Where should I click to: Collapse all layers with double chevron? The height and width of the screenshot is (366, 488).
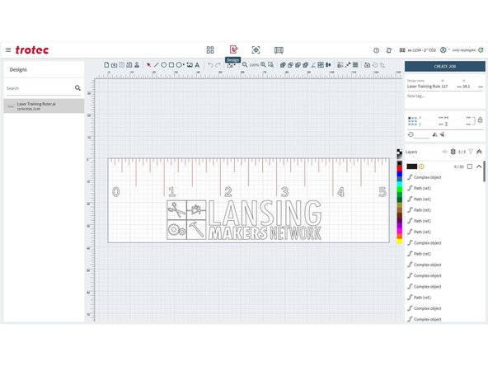pos(479,152)
